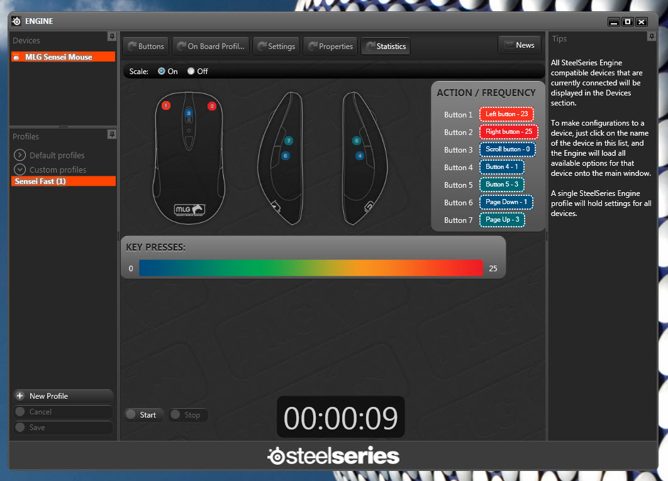The image size is (668, 481).
Task: Set Scale to On
Action: point(162,71)
